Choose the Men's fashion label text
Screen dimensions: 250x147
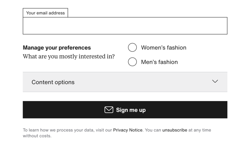pyautogui.click(x=159, y=62)
